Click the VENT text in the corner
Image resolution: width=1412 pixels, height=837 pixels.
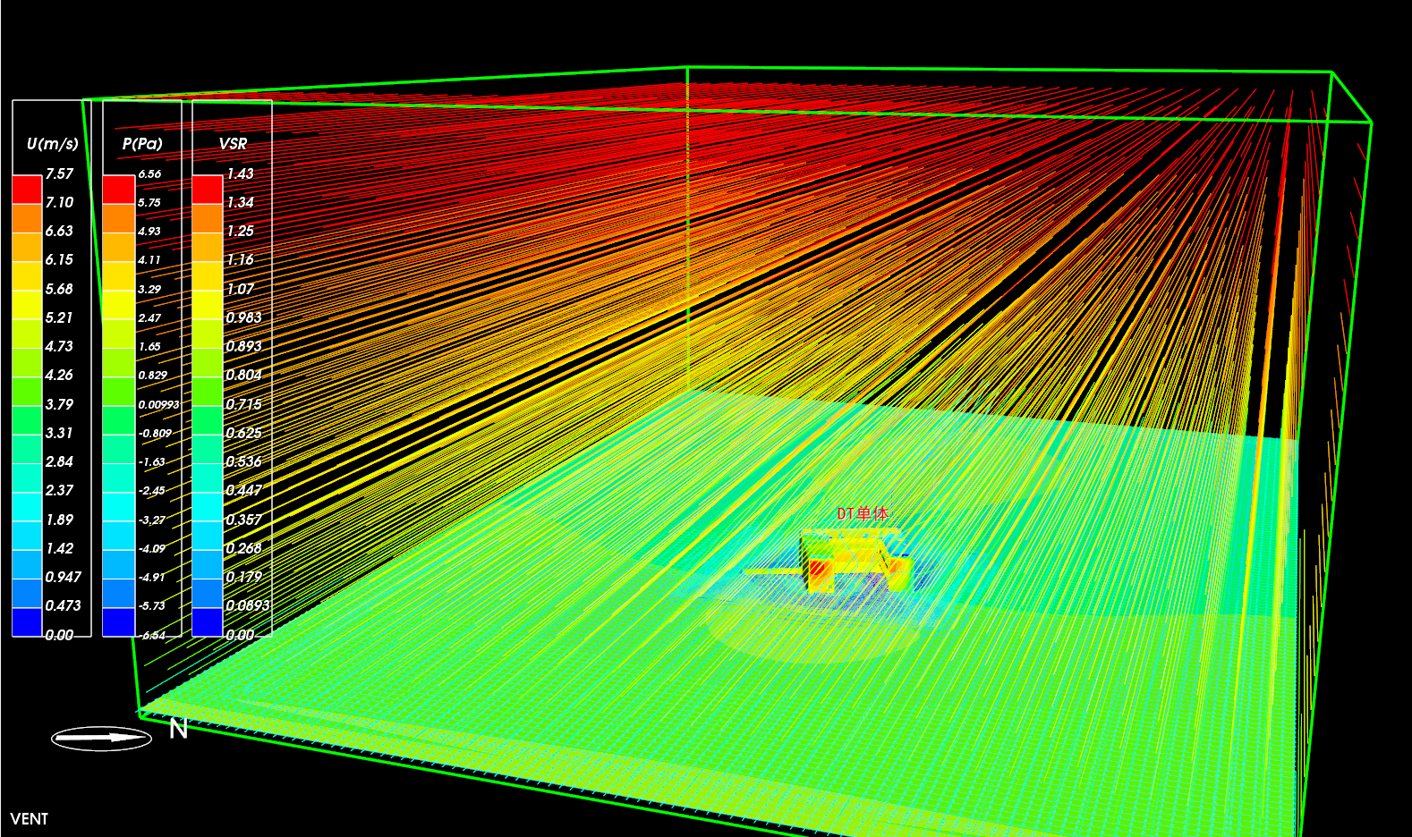pos(30,818)
